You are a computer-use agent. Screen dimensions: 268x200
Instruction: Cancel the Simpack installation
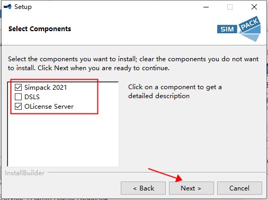click(x=239, y=188)
